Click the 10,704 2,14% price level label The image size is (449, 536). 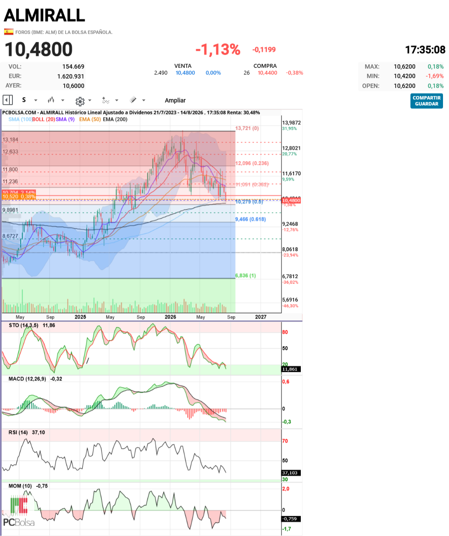tap(19, 192)
